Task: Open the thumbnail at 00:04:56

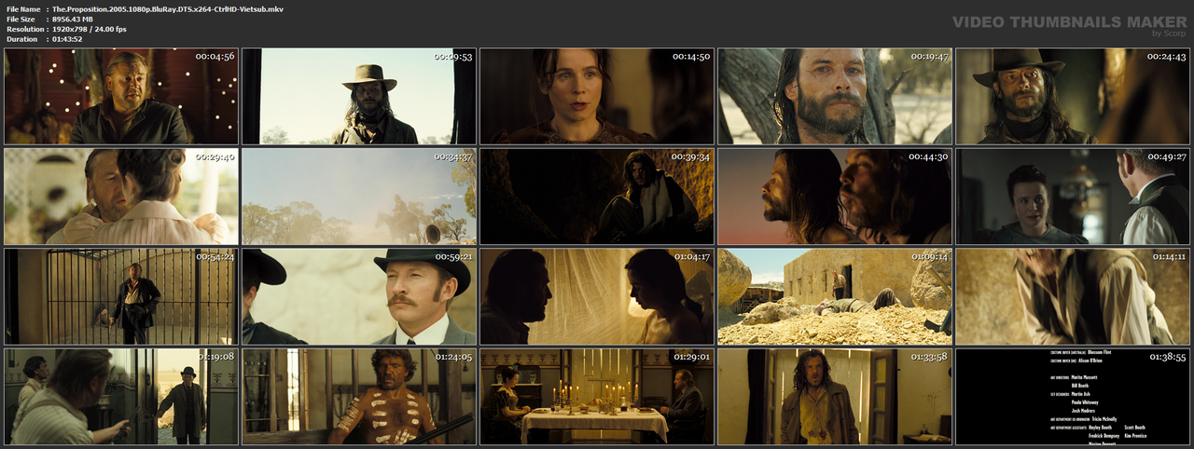Action: 121,96
